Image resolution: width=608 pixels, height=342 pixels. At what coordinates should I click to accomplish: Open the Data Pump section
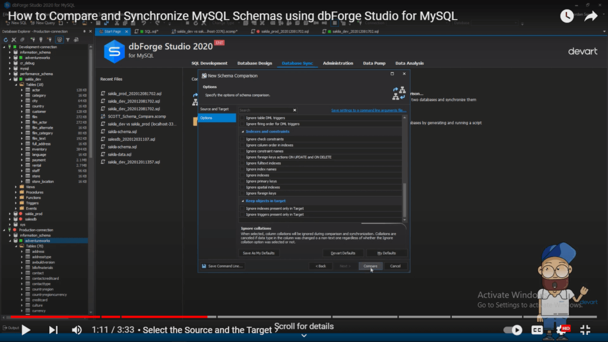click(x=375, y=63)
